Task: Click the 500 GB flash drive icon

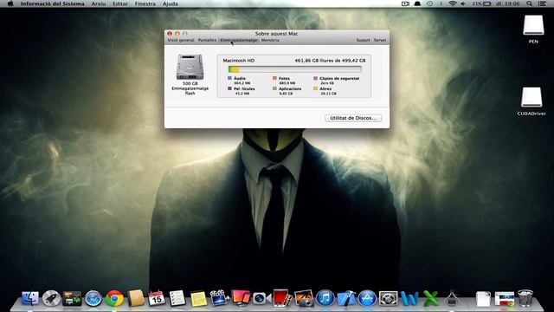Action: pyautogui.click(x=190, y=67)
